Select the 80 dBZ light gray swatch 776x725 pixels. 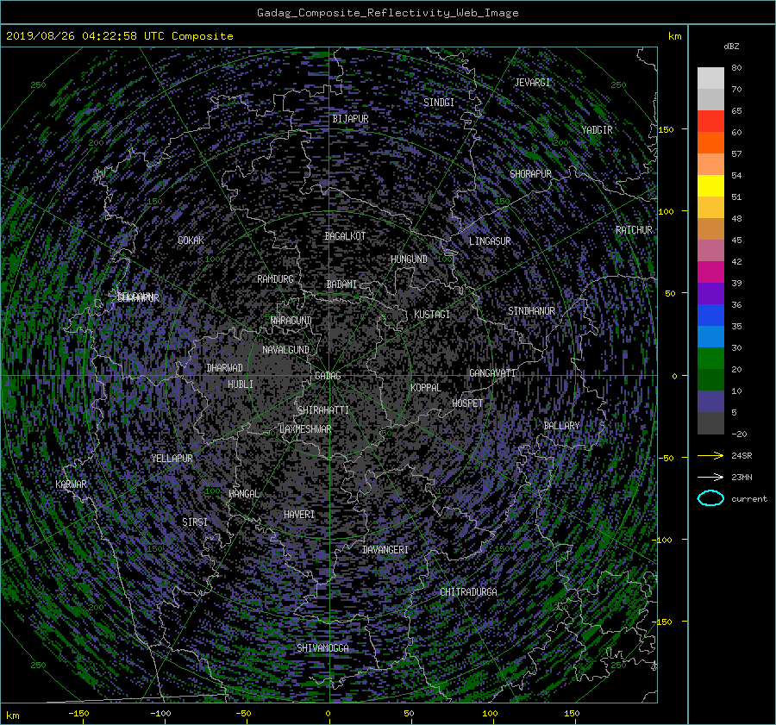click(710, 78)
